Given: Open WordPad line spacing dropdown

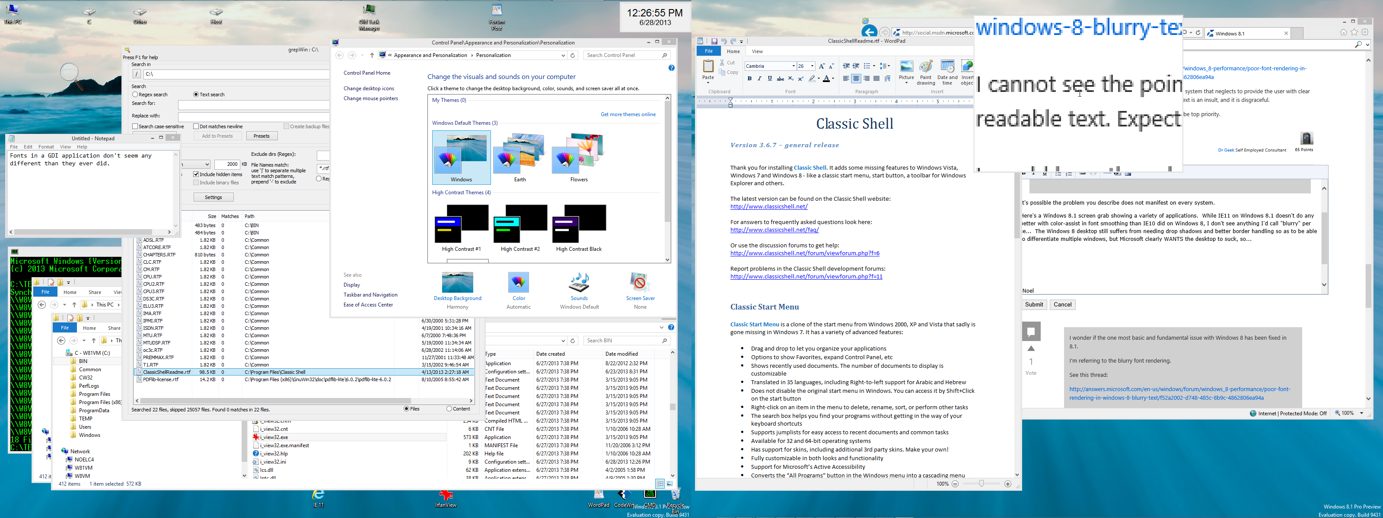Looking at the screenshot, I should 884,66.
